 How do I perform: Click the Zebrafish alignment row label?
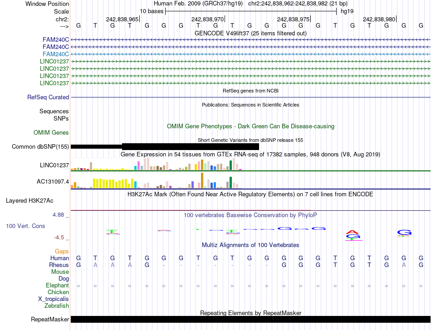(57, 306)
